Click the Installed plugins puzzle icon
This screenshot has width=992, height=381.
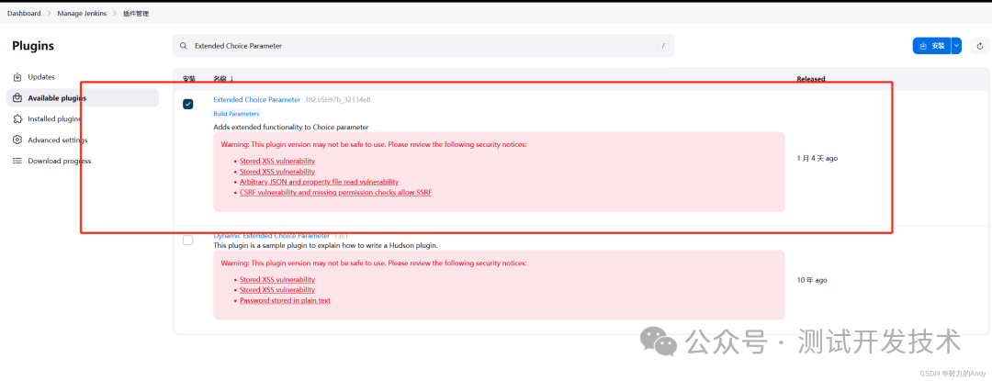click(17, 118)
